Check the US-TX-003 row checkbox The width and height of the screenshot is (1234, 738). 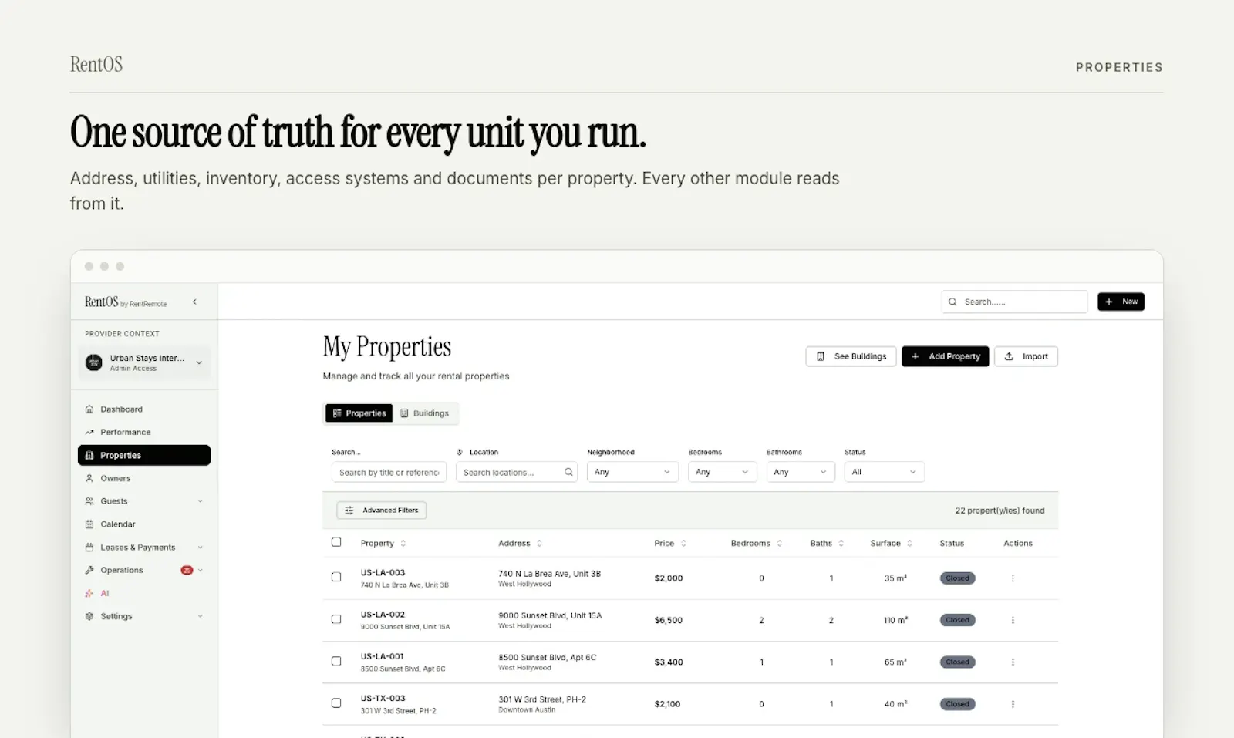click(x=336, y=703)
